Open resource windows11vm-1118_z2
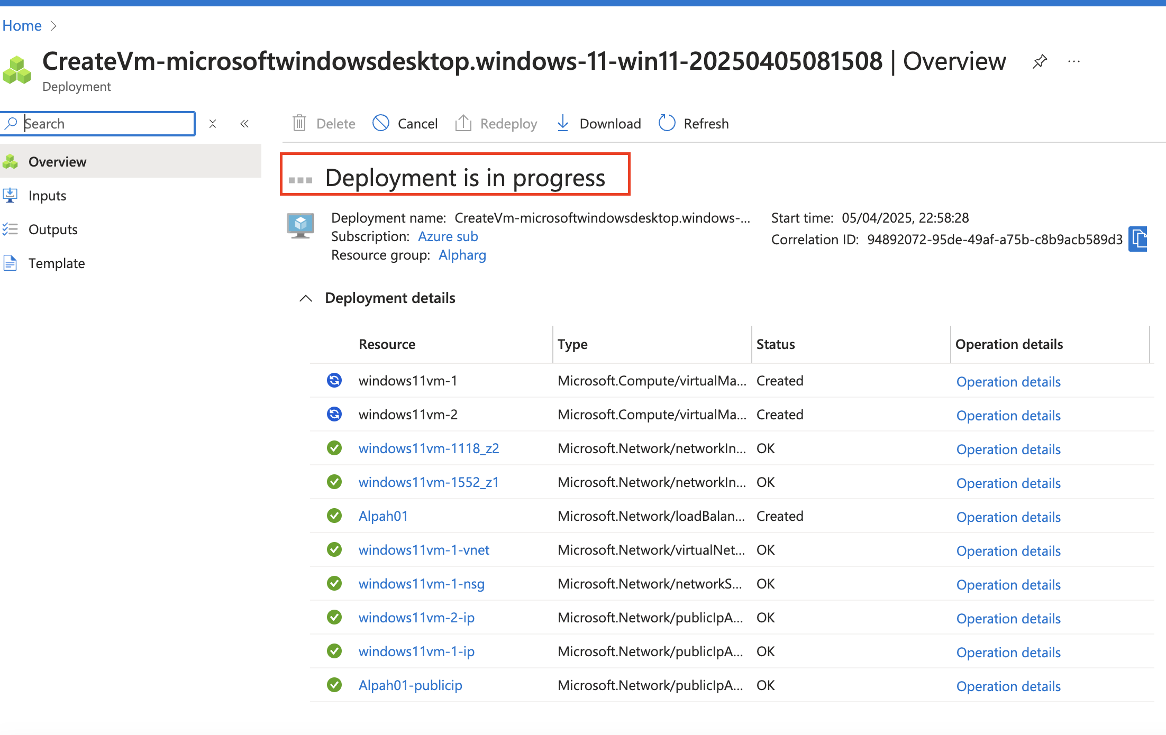 tap(429, 448)
